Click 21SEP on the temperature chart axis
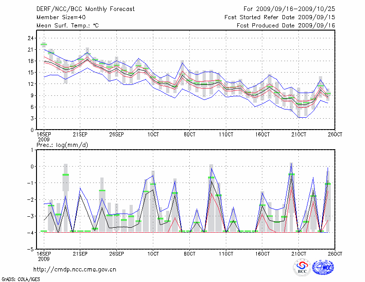The width and height of the screenshot is (365, 282). pos(80,135)
